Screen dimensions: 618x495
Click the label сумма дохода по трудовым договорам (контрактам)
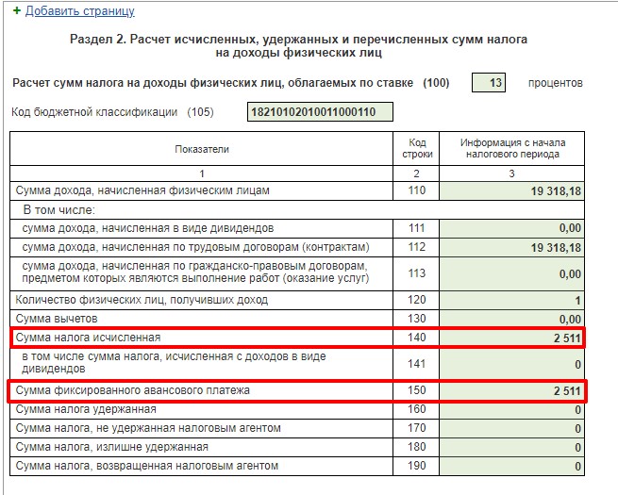point(196,247)
